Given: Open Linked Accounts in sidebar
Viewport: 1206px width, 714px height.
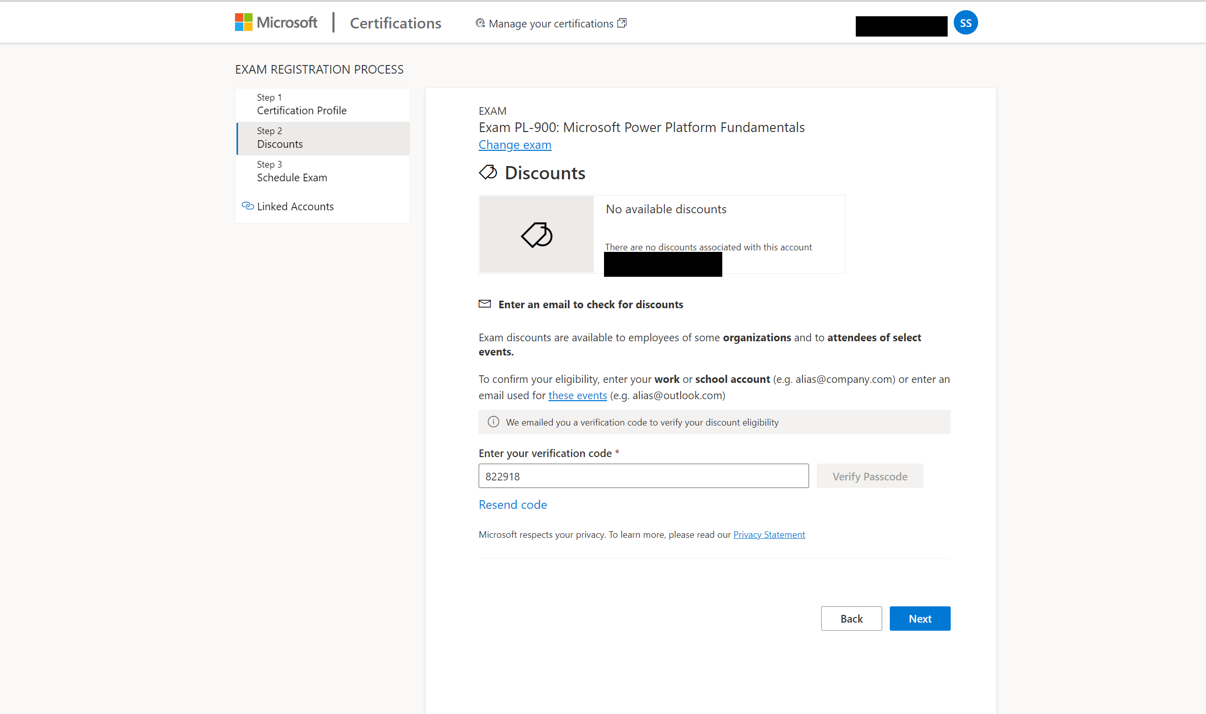Looking at the screenshot, I should coord(295,206).
